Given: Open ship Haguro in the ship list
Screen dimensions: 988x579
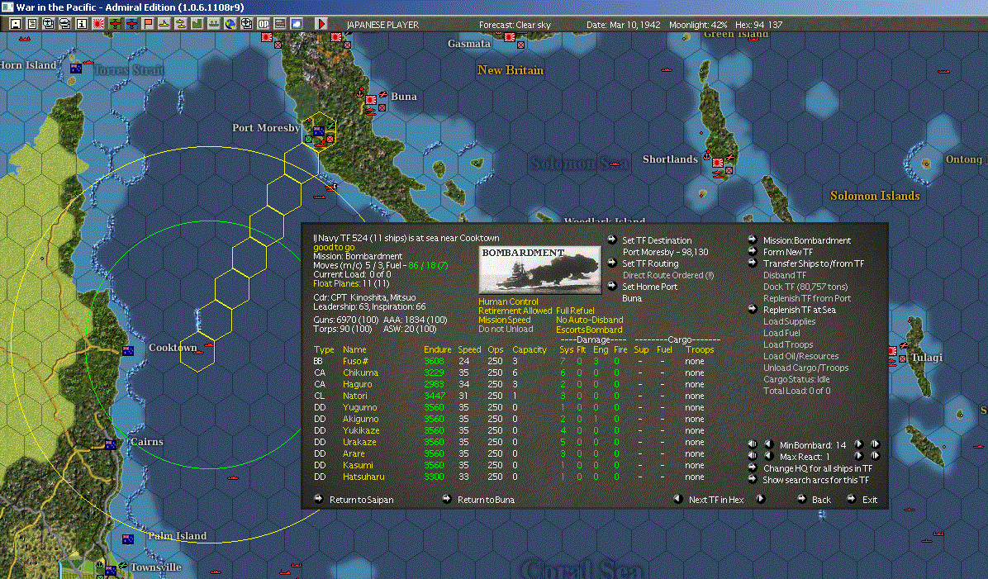Looking at the screenshot, I should point(357,384).
